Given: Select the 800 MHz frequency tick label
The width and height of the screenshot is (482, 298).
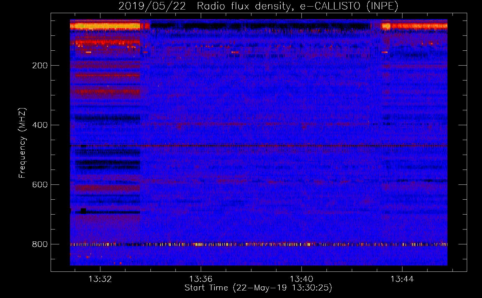Looking at the screenshot, I should [40, 244].
